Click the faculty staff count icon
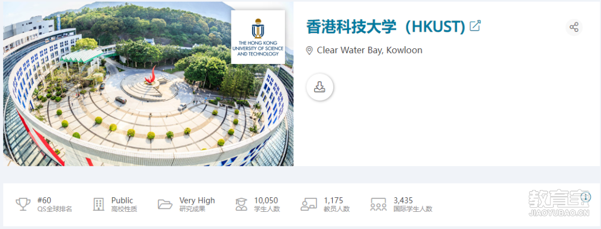The height and width of the screenshot is (229, 601). 309,204
